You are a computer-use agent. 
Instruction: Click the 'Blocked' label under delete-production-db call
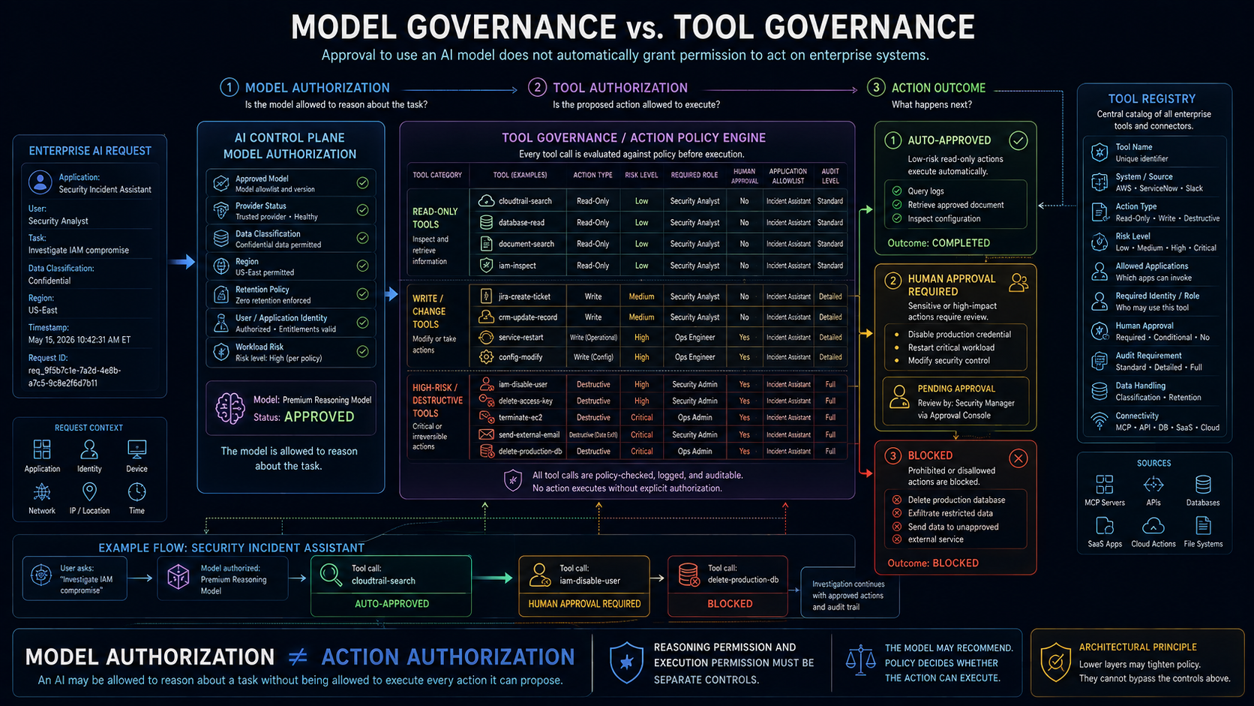(730, 604)
